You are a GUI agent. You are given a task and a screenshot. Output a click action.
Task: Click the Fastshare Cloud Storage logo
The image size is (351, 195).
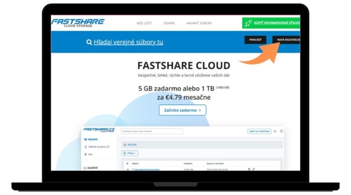(x=78, y=23)
